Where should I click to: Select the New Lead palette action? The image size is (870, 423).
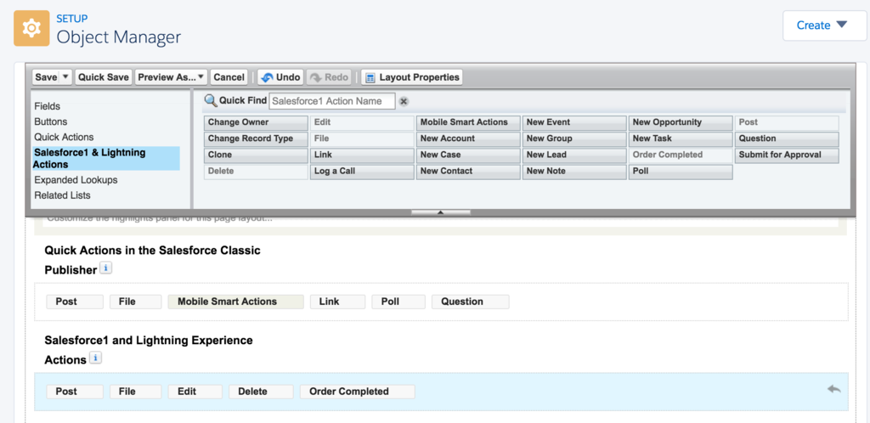[574, 155]
